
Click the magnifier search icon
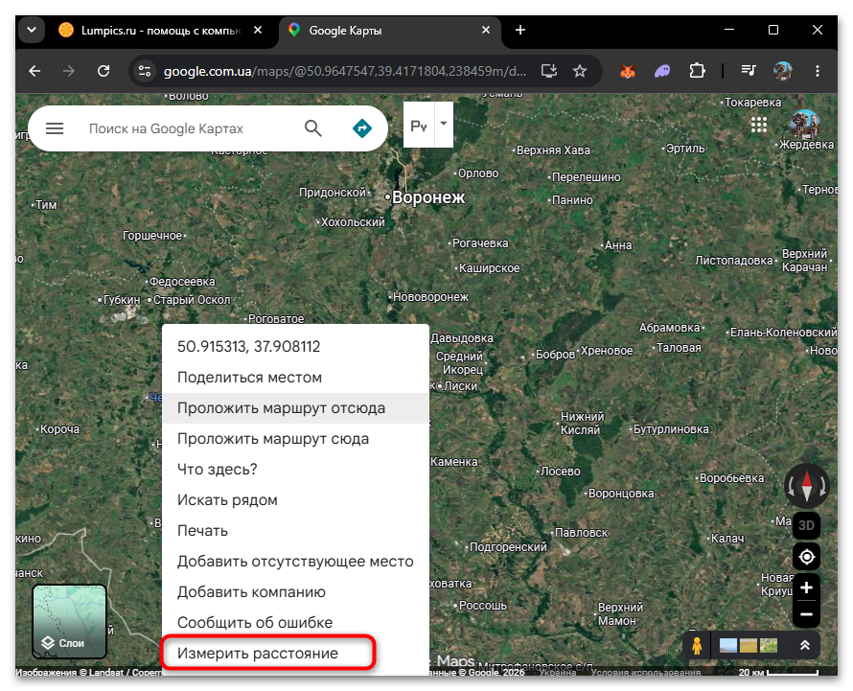pyautogui.click(x=312, y=128)
